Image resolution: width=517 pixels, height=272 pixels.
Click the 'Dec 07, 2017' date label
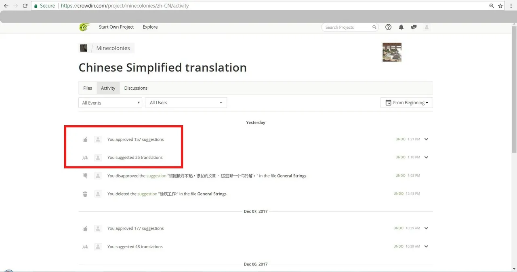pos(256,211)
